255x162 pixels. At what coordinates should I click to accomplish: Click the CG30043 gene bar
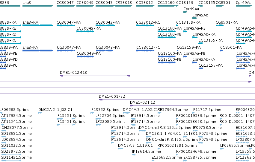(105, 6)
